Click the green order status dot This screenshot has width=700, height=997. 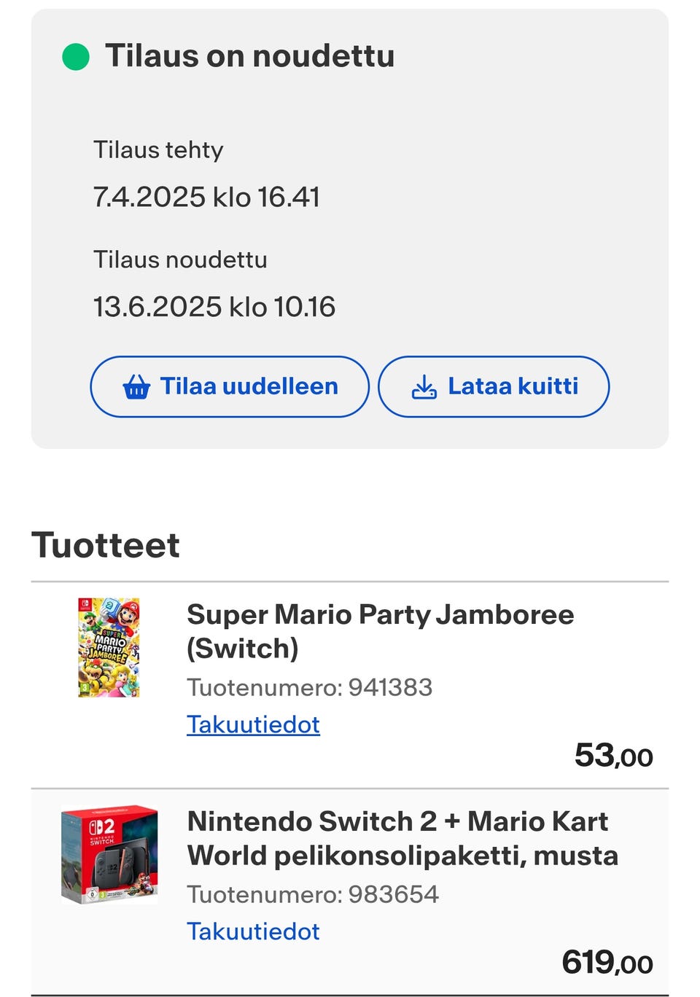pos(76,57)
